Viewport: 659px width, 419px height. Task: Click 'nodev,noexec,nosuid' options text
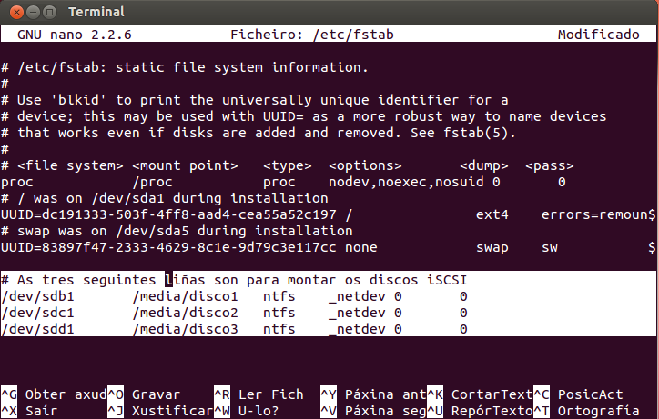[406, 182]
